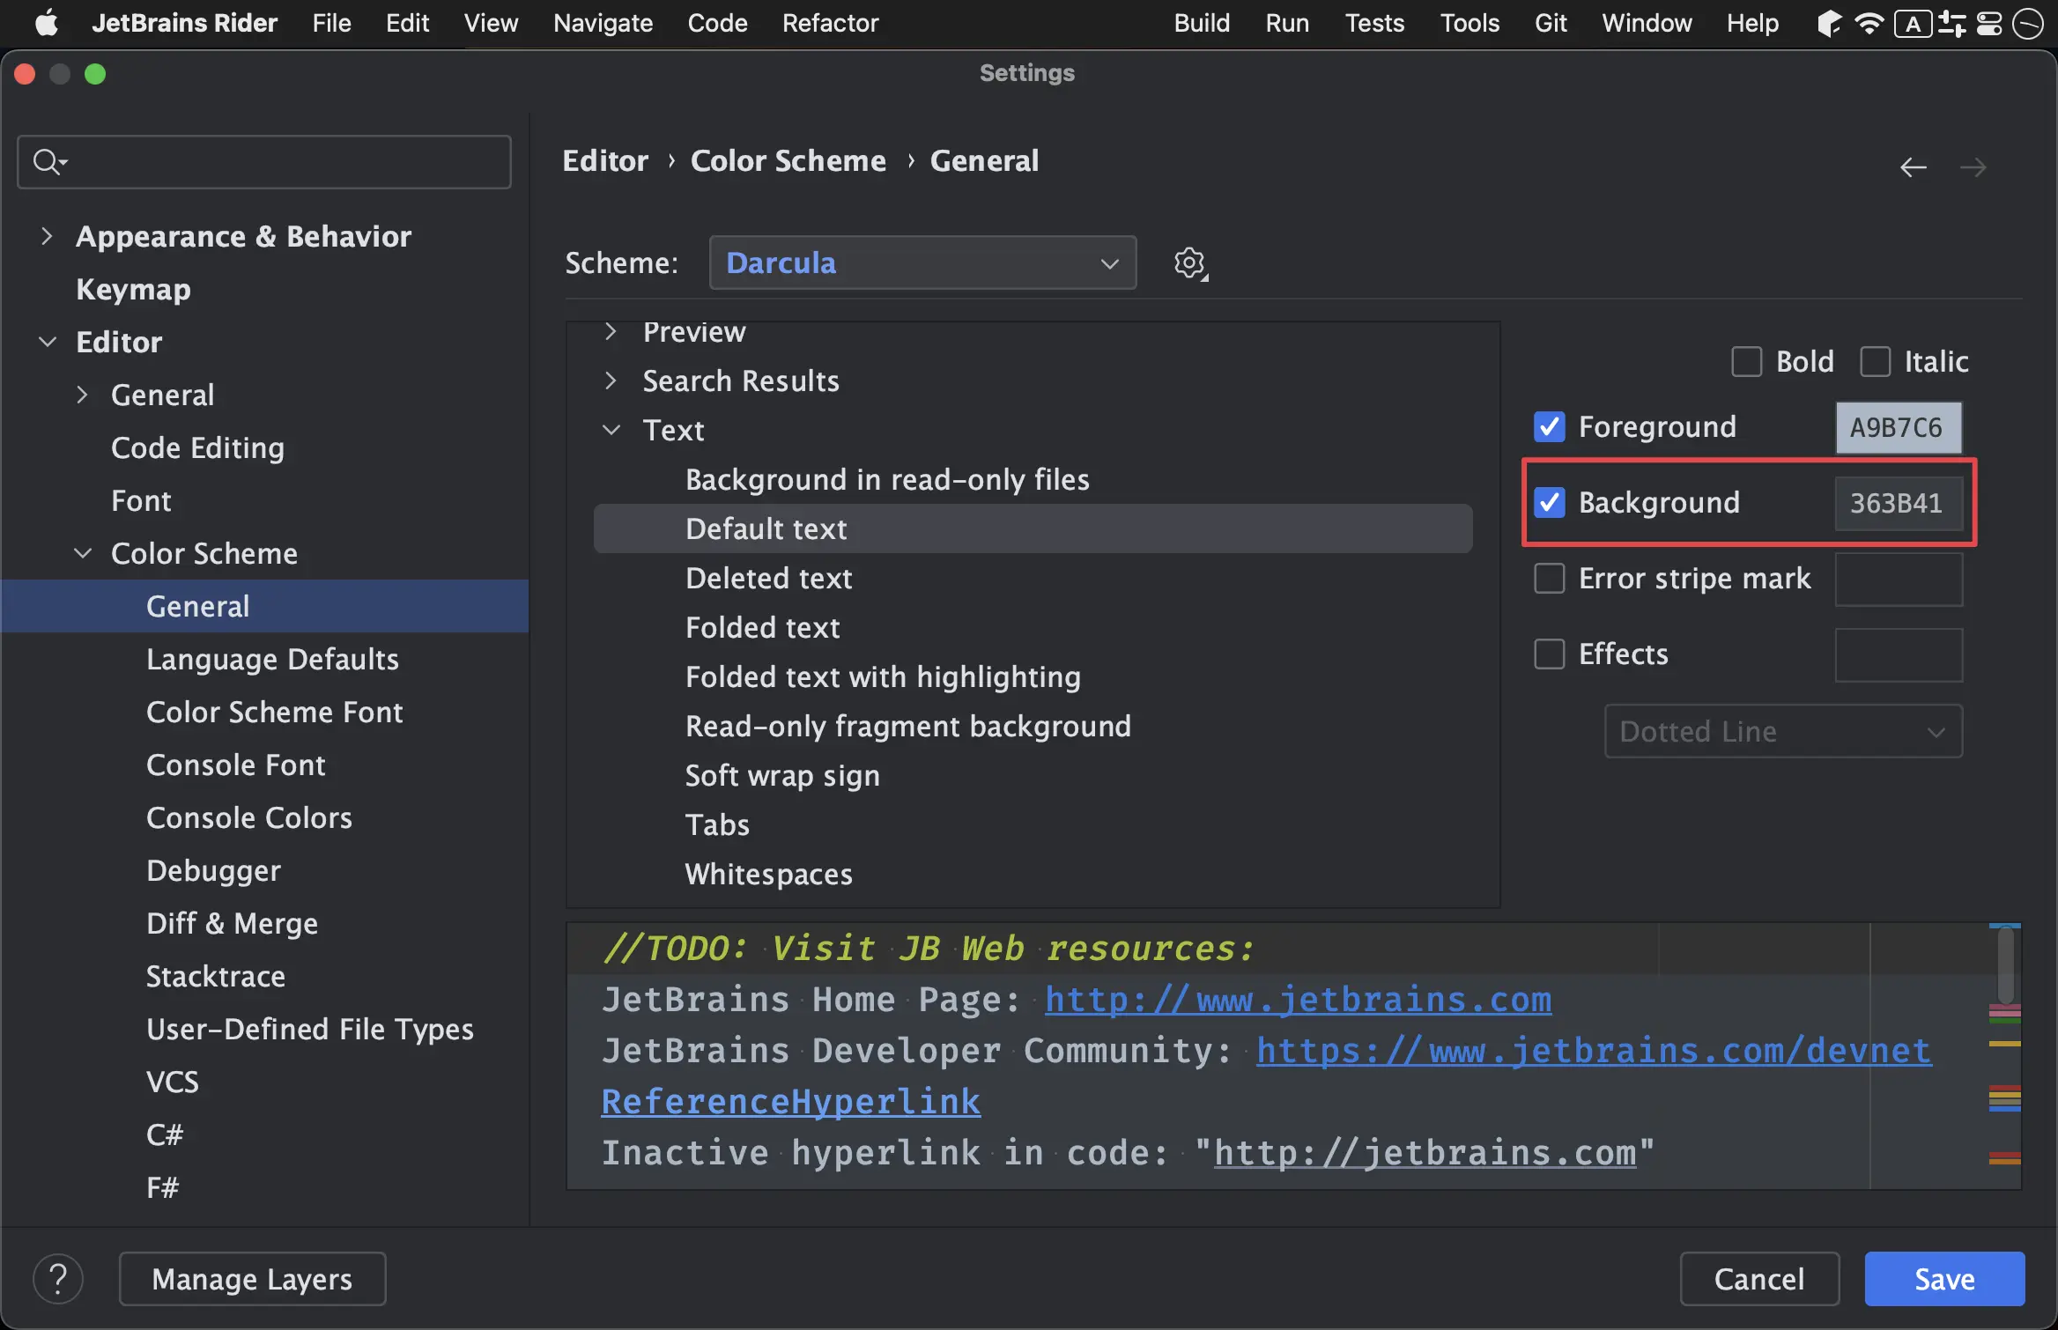Select Console Colors page
Screen dimensions: 2058x1330
pos(249,817)
